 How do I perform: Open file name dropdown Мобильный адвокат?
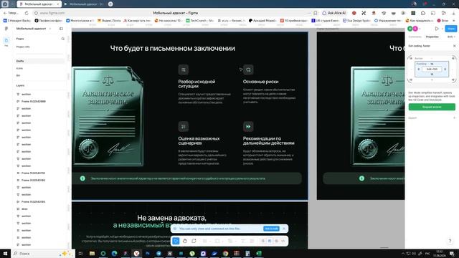pyautogui.click(x=34, y=29)
